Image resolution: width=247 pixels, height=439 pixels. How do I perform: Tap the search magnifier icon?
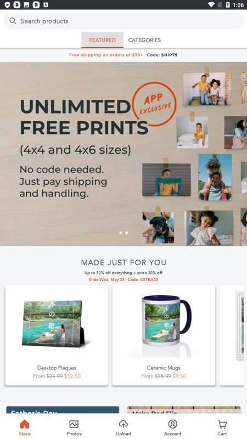(x=13, y=21)
